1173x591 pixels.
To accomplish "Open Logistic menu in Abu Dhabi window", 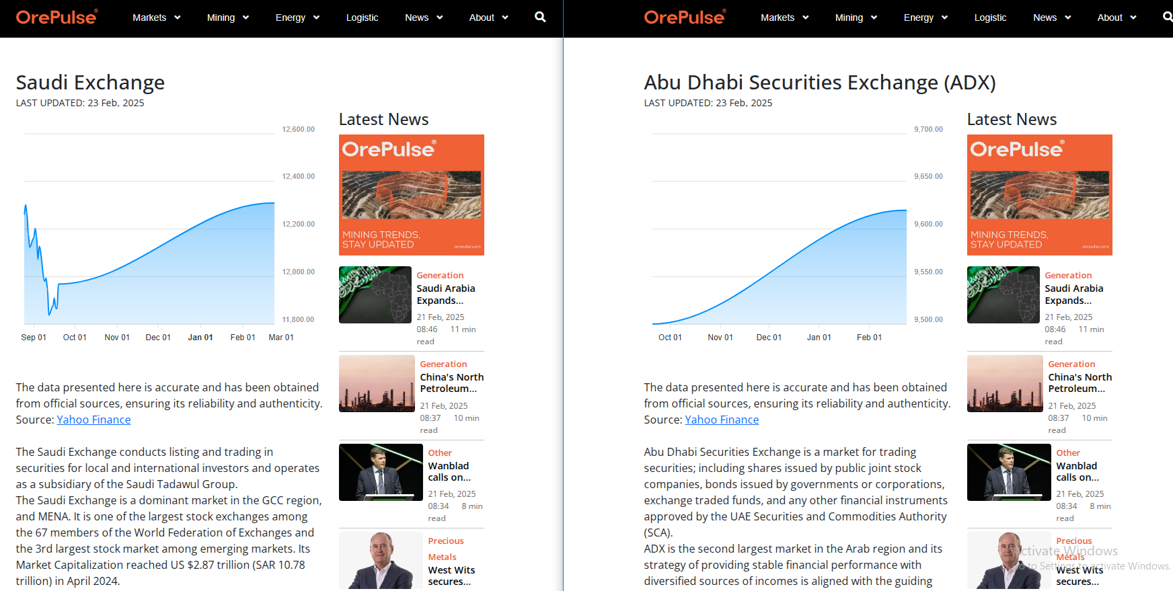I will coord(990,17).
